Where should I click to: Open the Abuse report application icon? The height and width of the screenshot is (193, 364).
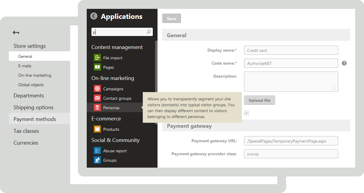click(x=97, y=151)
